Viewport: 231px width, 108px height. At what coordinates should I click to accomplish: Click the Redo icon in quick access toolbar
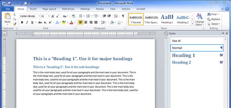tap(21, 3)
